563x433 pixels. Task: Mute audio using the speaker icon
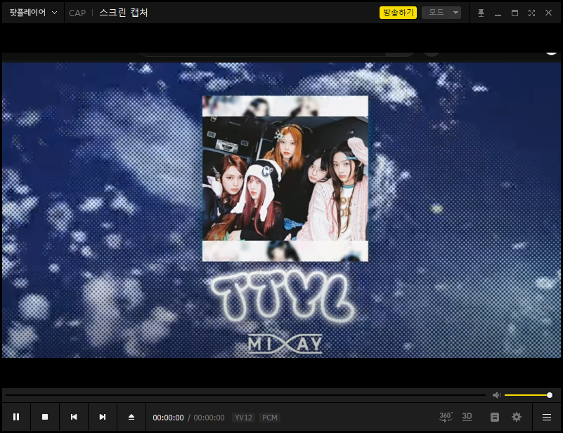pyautogui.click(x=496, y=395)
